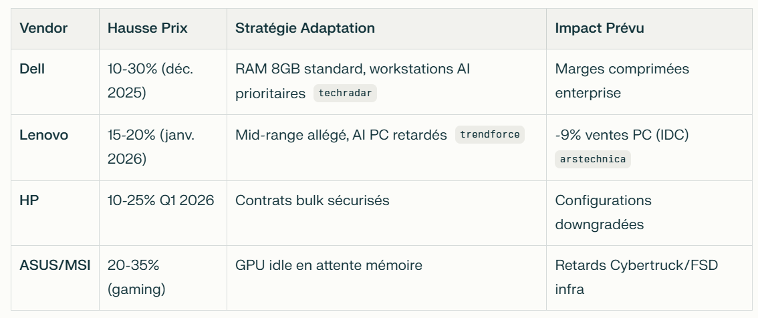Screen dimensions: 758x318
Task: Click the Retards Cybertruck/FSD infra cell
Action: tap(636, 277)
